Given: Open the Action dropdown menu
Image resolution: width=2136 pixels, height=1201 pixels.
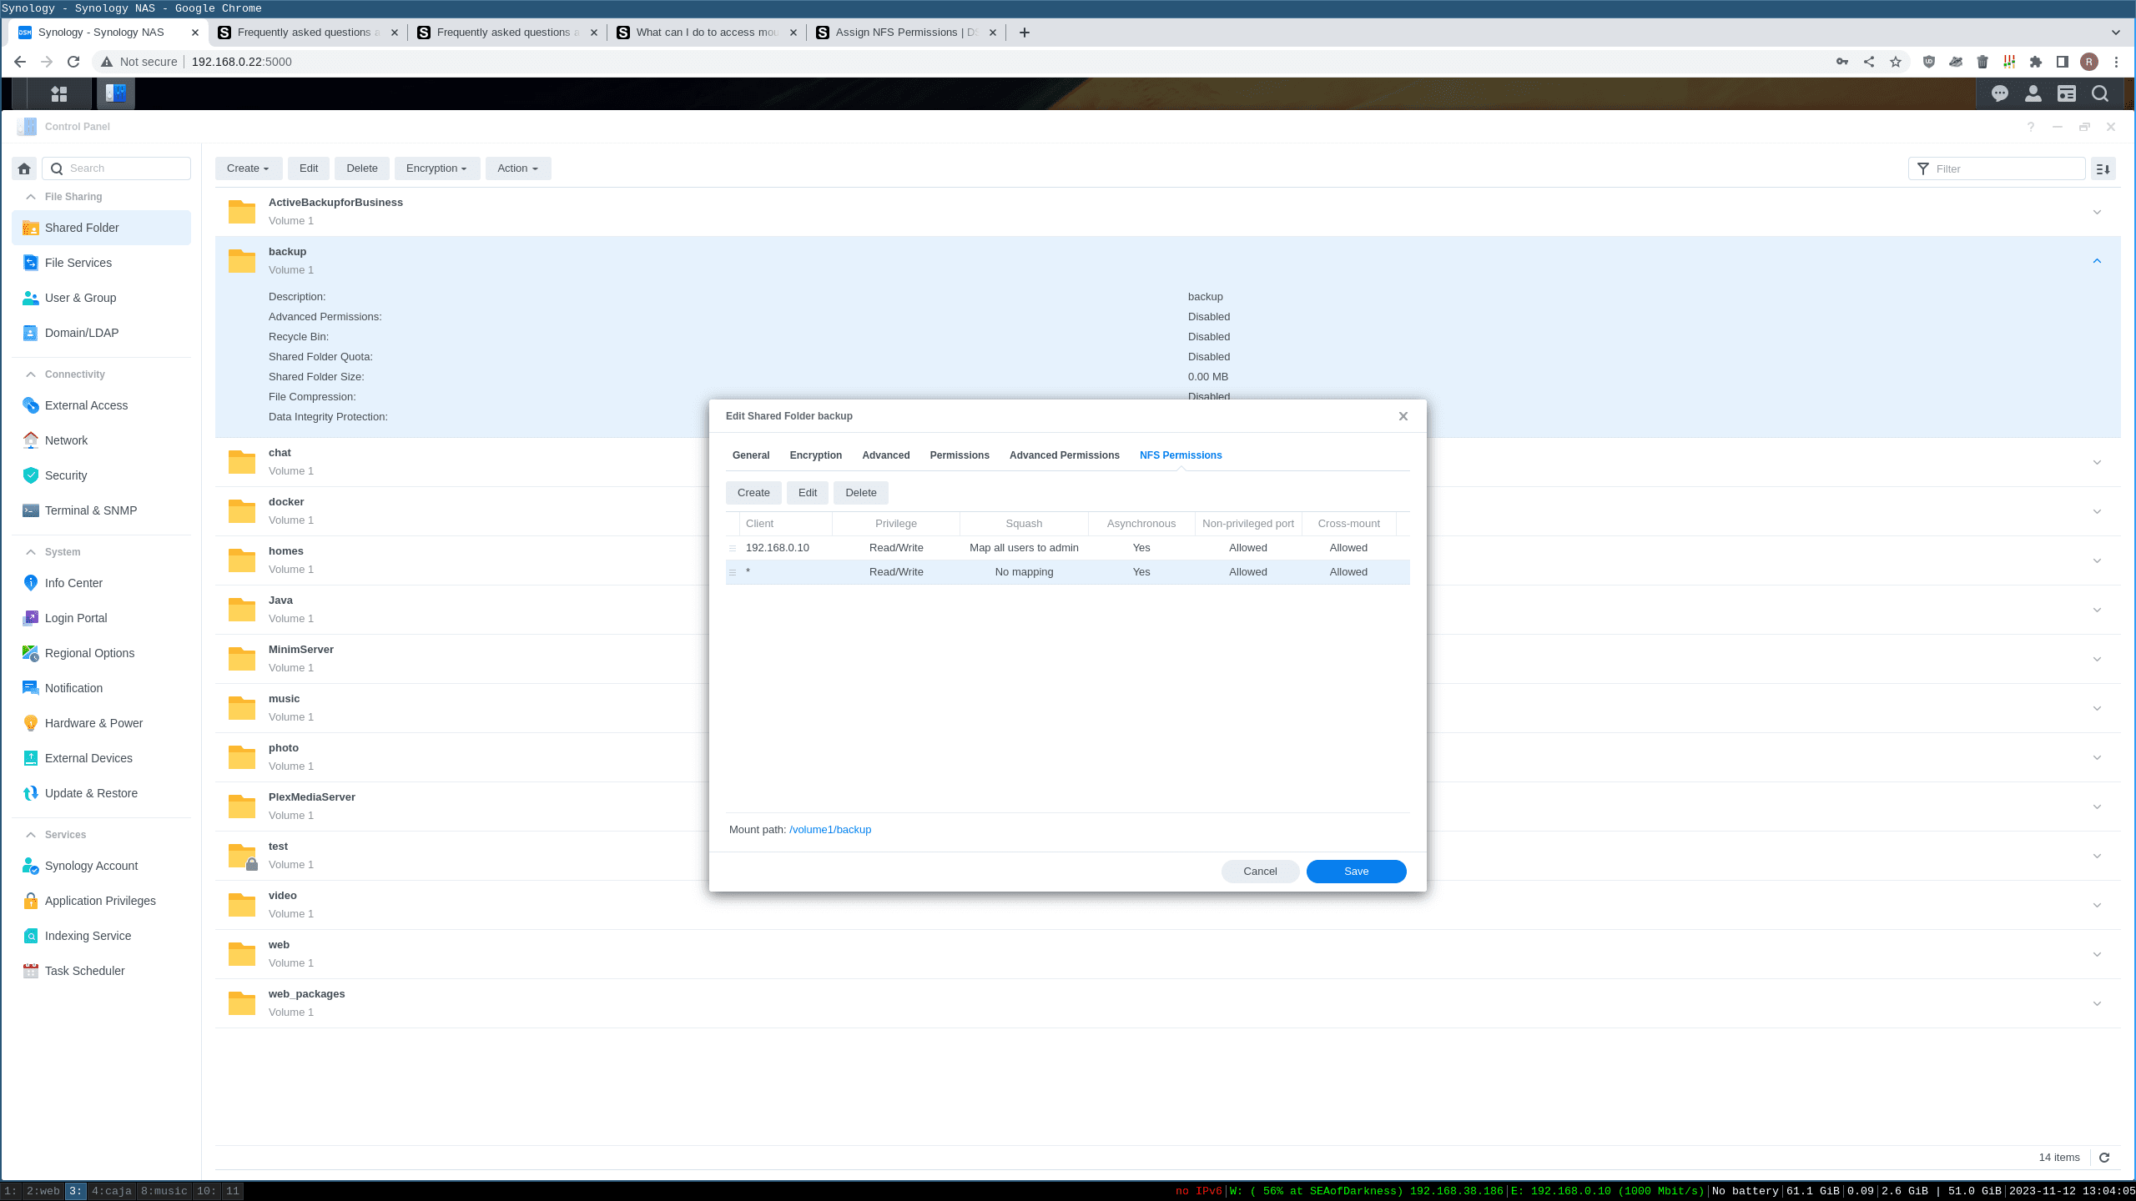Looking at the screenshot, I should [x=517, y=168].
